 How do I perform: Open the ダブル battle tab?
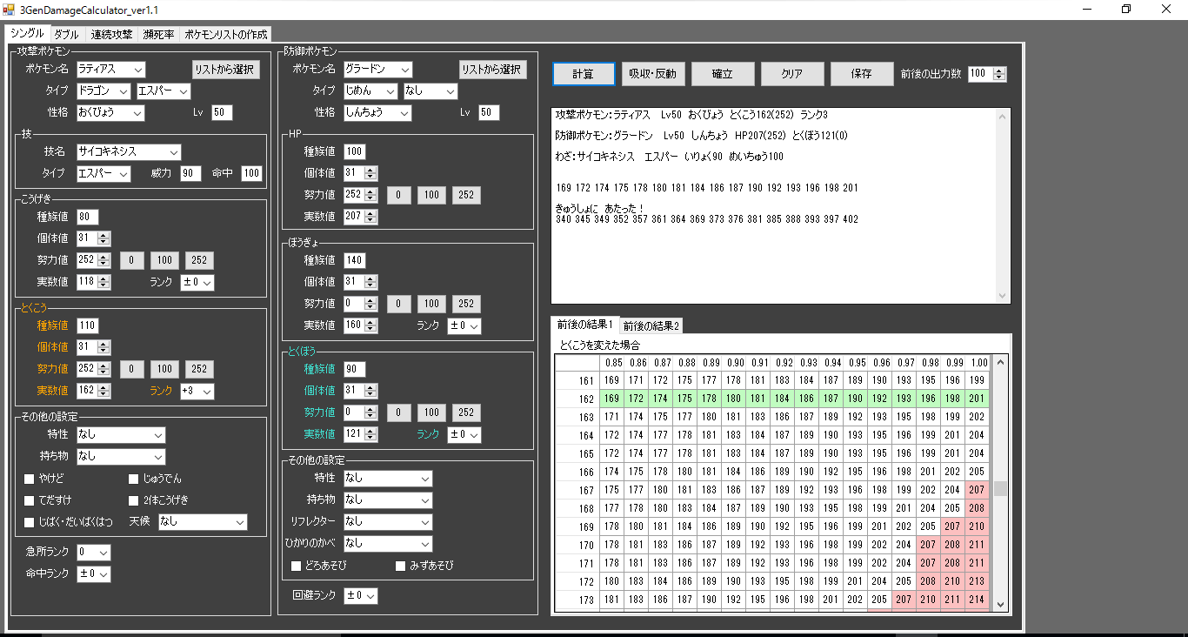[65, 34]
